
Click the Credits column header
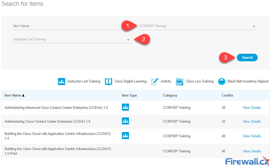pos(227,95)
